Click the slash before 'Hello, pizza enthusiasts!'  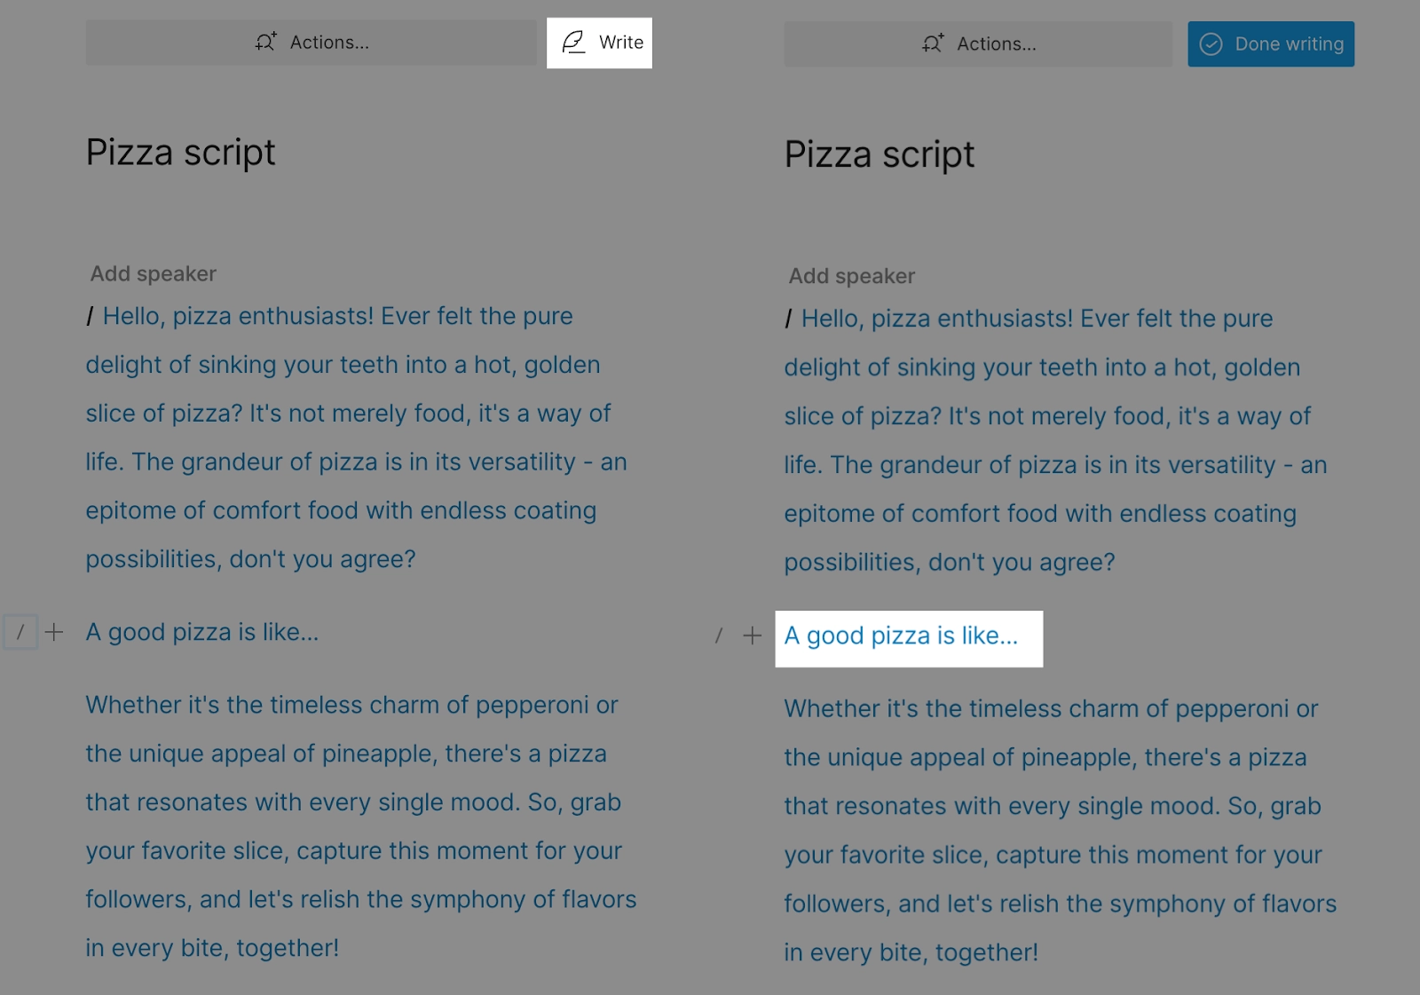click(90, 316)
